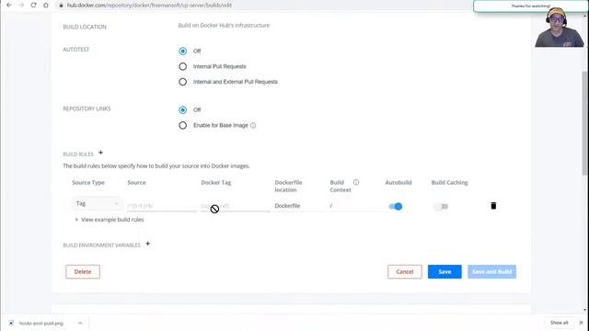Open downloaded hooks-post-push.png file
This screenshot has height=331, width=589.
[40, 323]
